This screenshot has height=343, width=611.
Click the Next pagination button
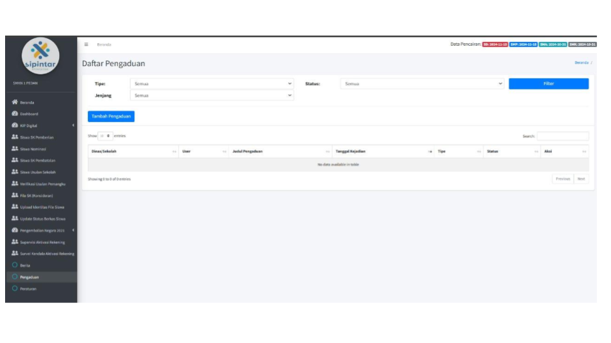point(581,179)
